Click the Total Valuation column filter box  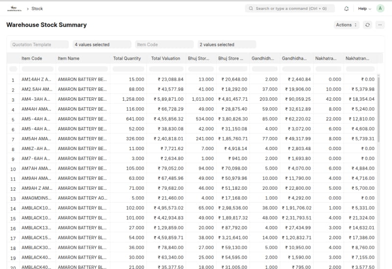click(x=166, y=69)
